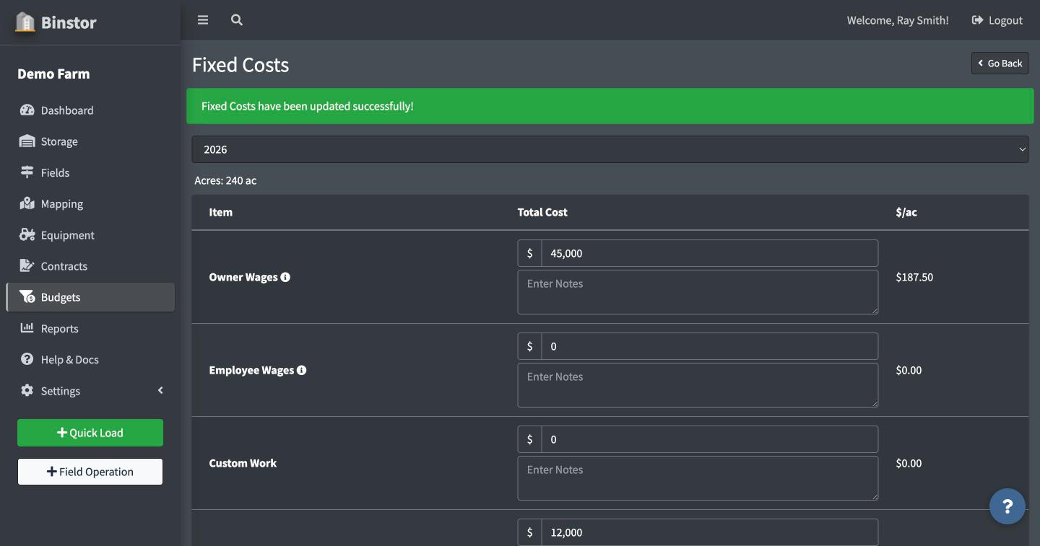Go to Storage in sidebar
The height and width of the screenshot is (546, 1040).
click(x=90, y=141)
